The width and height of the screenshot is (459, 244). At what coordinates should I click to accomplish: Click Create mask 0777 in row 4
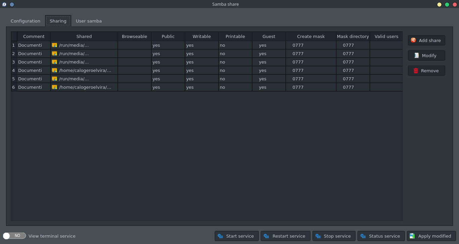pos(311,70)
